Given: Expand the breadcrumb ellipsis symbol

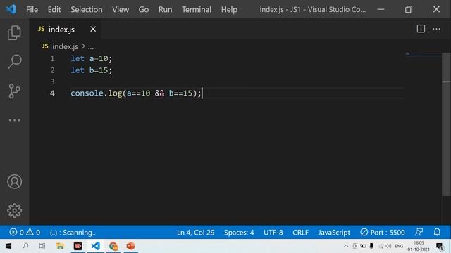Looking at the screenshot, I should point(91,47).
